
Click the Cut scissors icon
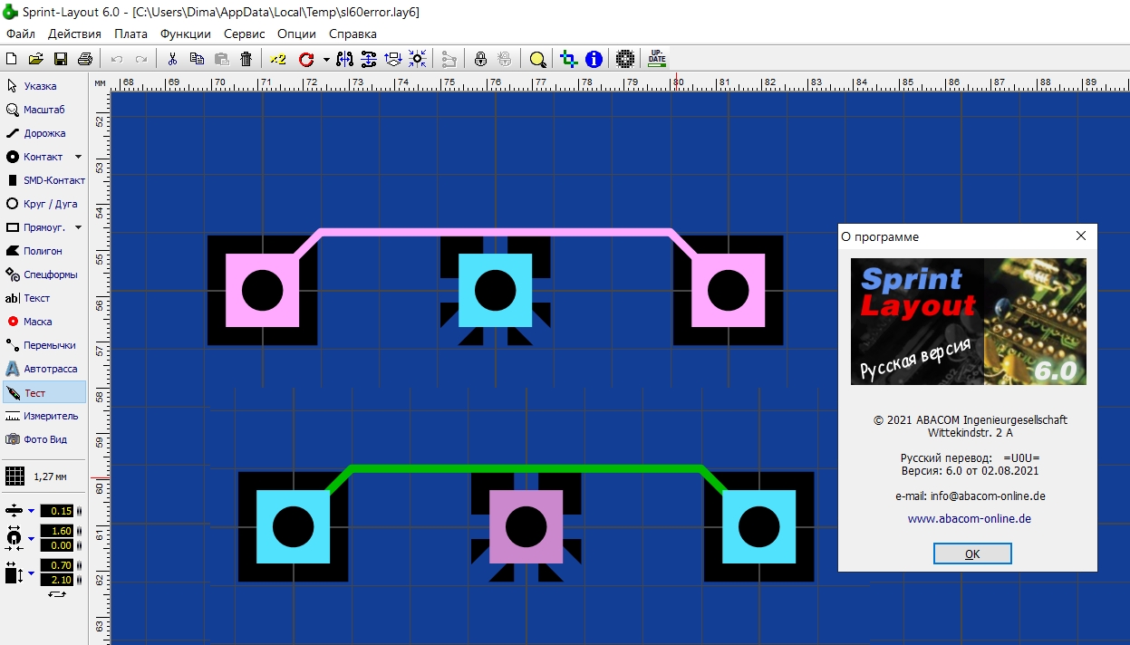[172, 59]
